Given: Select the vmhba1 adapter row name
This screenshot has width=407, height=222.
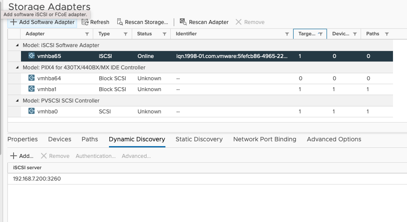Looking at the screenshot, I should tap(47, 89).
